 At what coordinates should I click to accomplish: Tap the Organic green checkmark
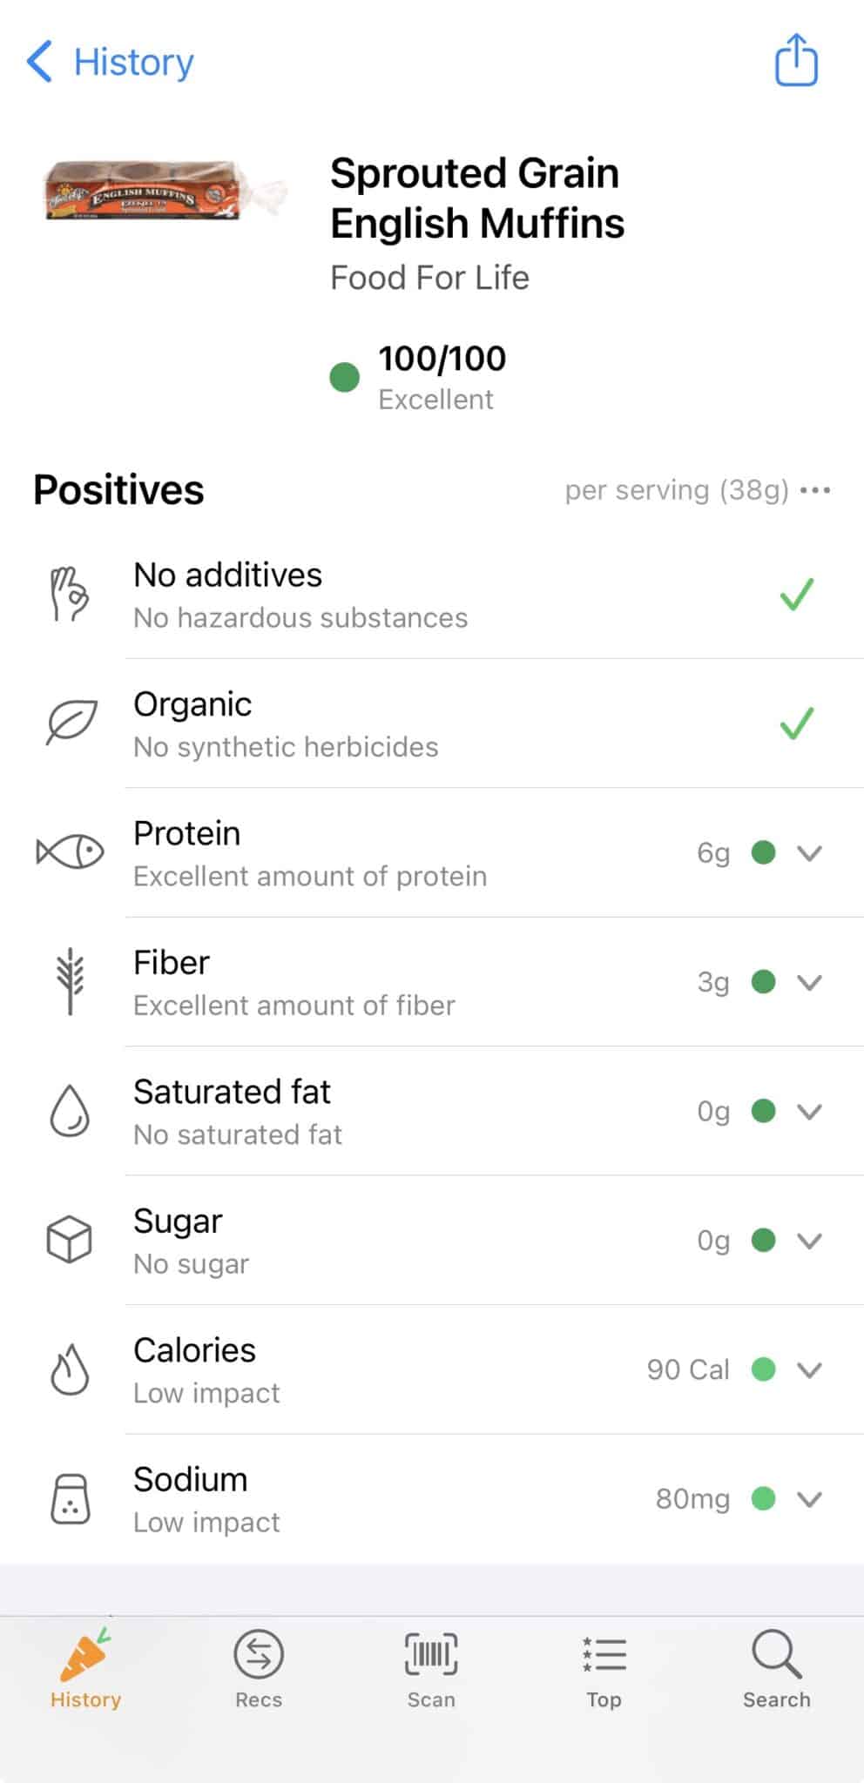(796, 723)
